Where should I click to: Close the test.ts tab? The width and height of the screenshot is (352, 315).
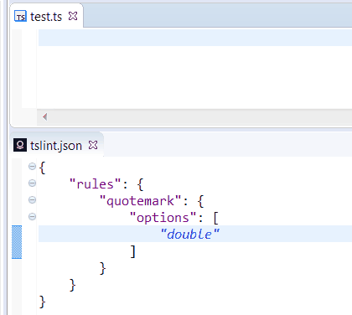tap(73, 16)
